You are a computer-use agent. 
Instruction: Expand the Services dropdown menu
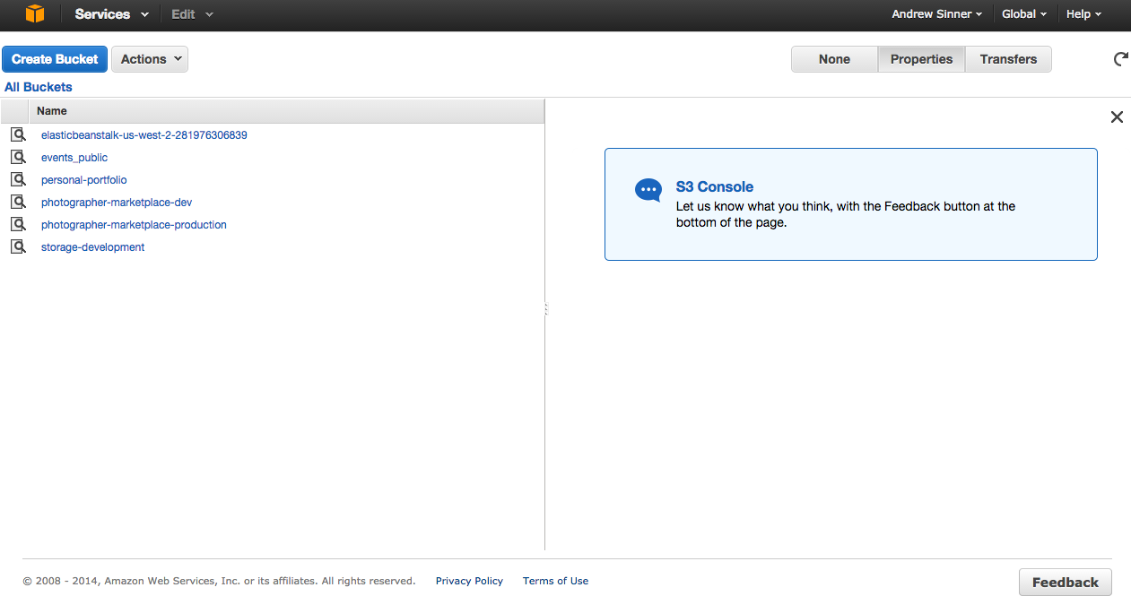point(111,14)
